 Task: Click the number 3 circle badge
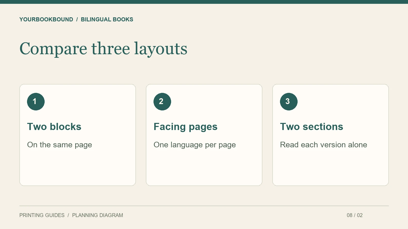289,102
